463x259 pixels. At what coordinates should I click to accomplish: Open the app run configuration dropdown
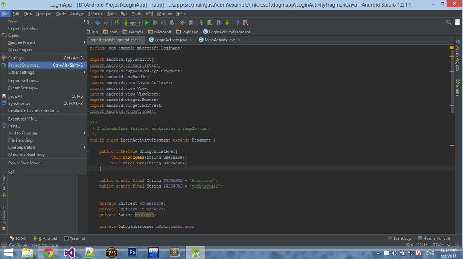tap(132, 23)
